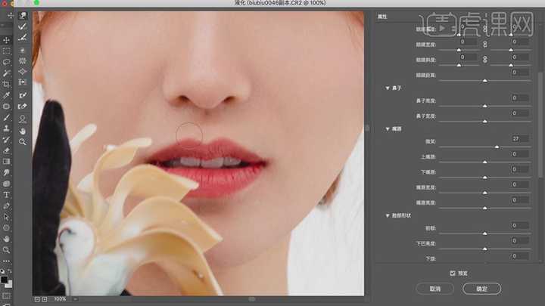Click the 鼻子高度 nose height slider handle

pos(485,106)
